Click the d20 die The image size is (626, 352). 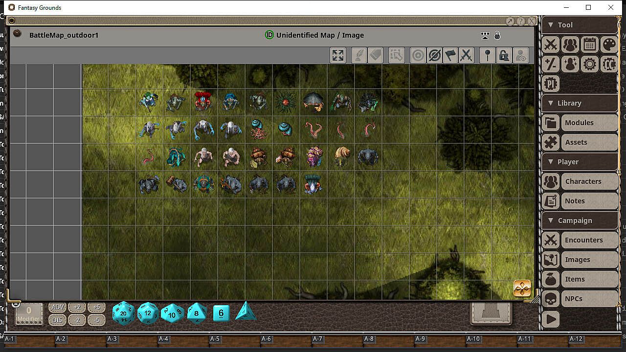pyautogui.click(x=123, y=313)
